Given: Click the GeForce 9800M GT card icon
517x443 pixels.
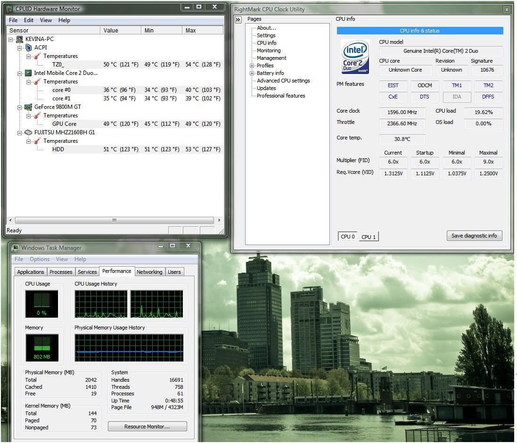Looking at the screenshot, I should tap(28, 107).
